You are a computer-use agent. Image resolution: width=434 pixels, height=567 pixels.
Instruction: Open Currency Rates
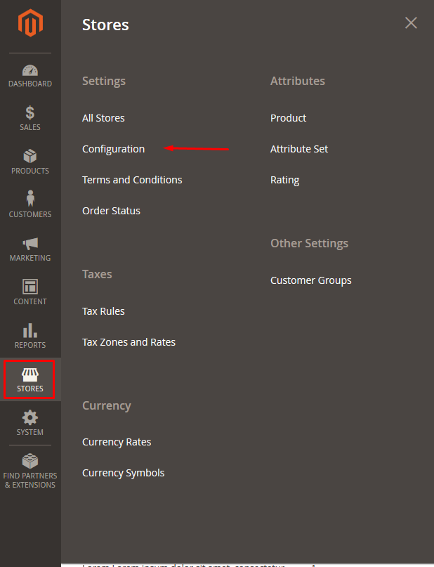(117, 442)
